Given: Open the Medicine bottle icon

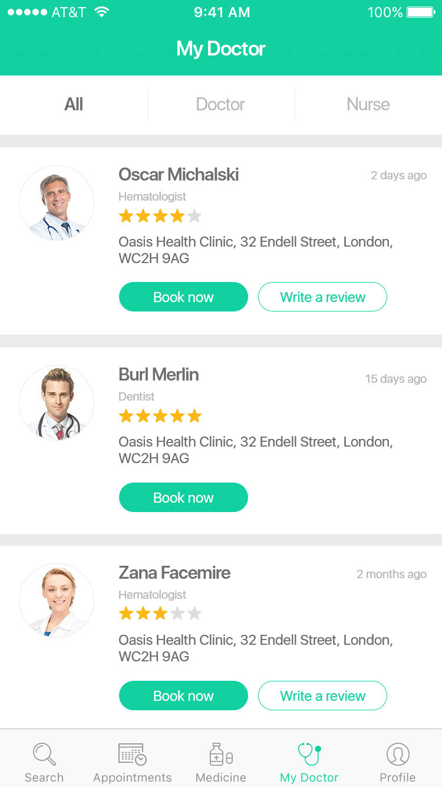Looking at the screenshot, I should tap(221, 754).
